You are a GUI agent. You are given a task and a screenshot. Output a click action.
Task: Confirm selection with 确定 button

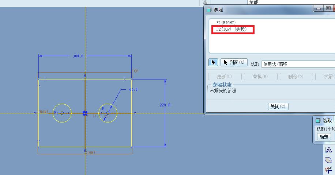click(x=324, y=137)
